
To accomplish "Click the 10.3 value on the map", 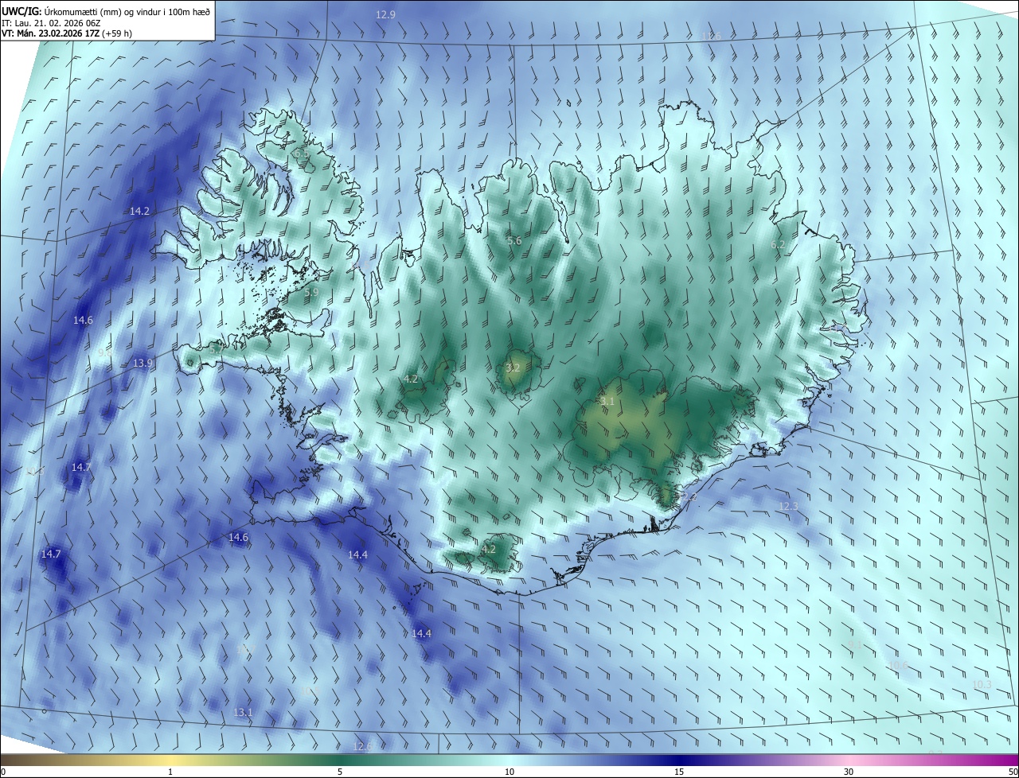I will pyautogui.click(x=982, y=684).
